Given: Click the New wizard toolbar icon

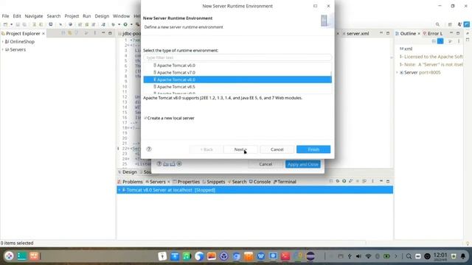Looking at the screenshot, I should 6,24.
